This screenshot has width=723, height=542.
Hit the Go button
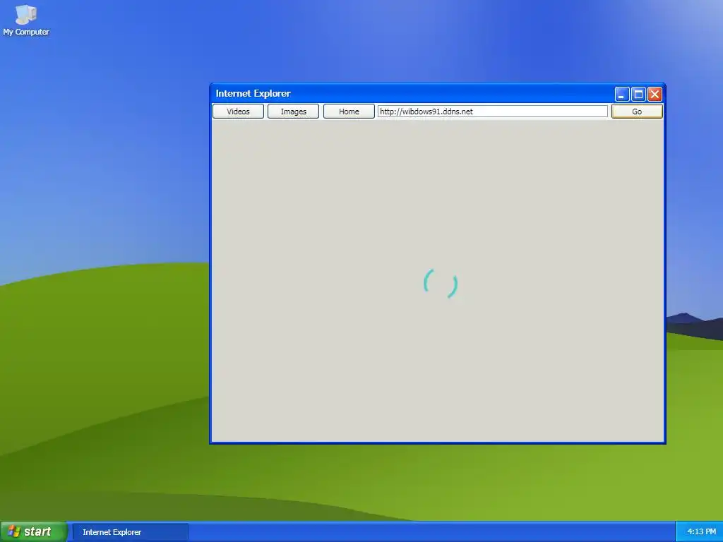(x=637, y=112)
